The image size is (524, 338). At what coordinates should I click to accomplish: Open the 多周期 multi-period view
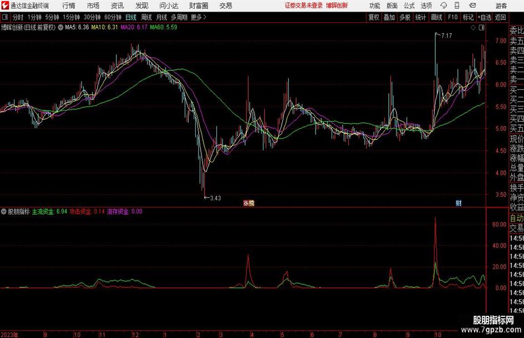point(179,17)
